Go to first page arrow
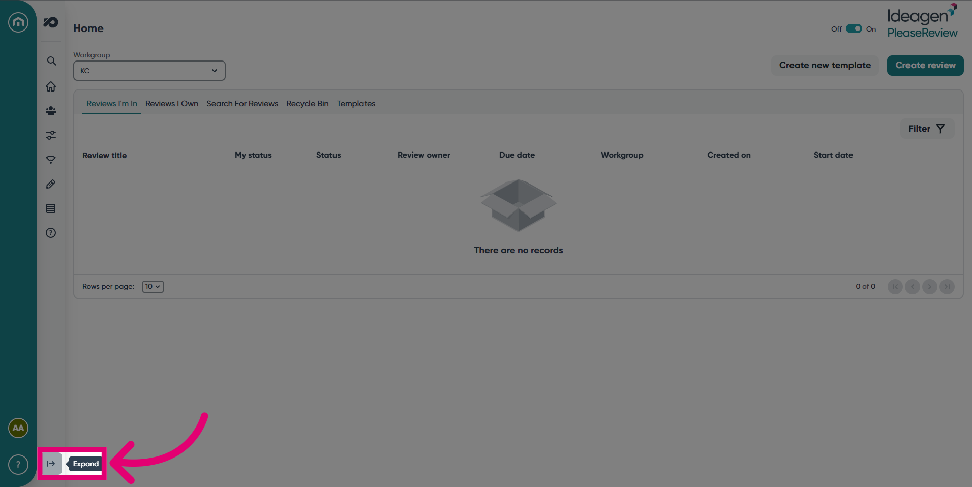The height and width of the screenshot is (487, 972). tap(895, 287)
